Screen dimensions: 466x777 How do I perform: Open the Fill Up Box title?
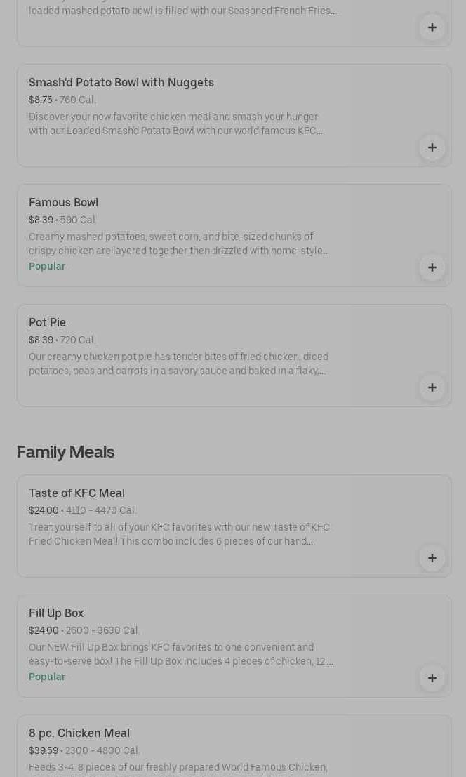[56, 613]
